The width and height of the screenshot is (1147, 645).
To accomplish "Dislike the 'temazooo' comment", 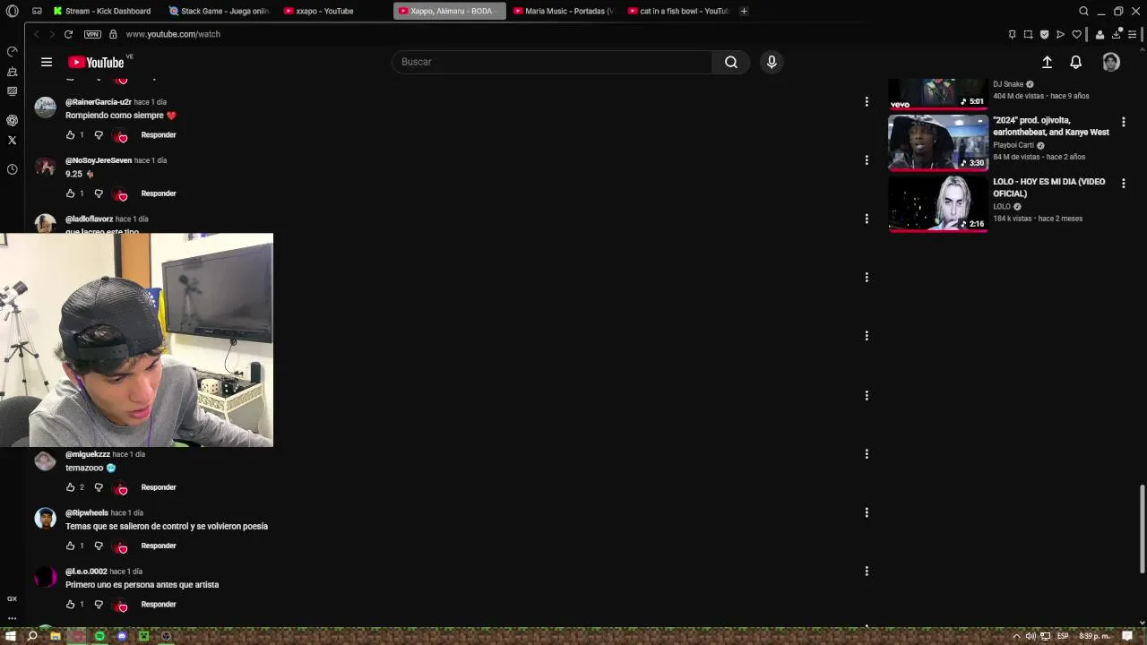I will click(99, 487).
